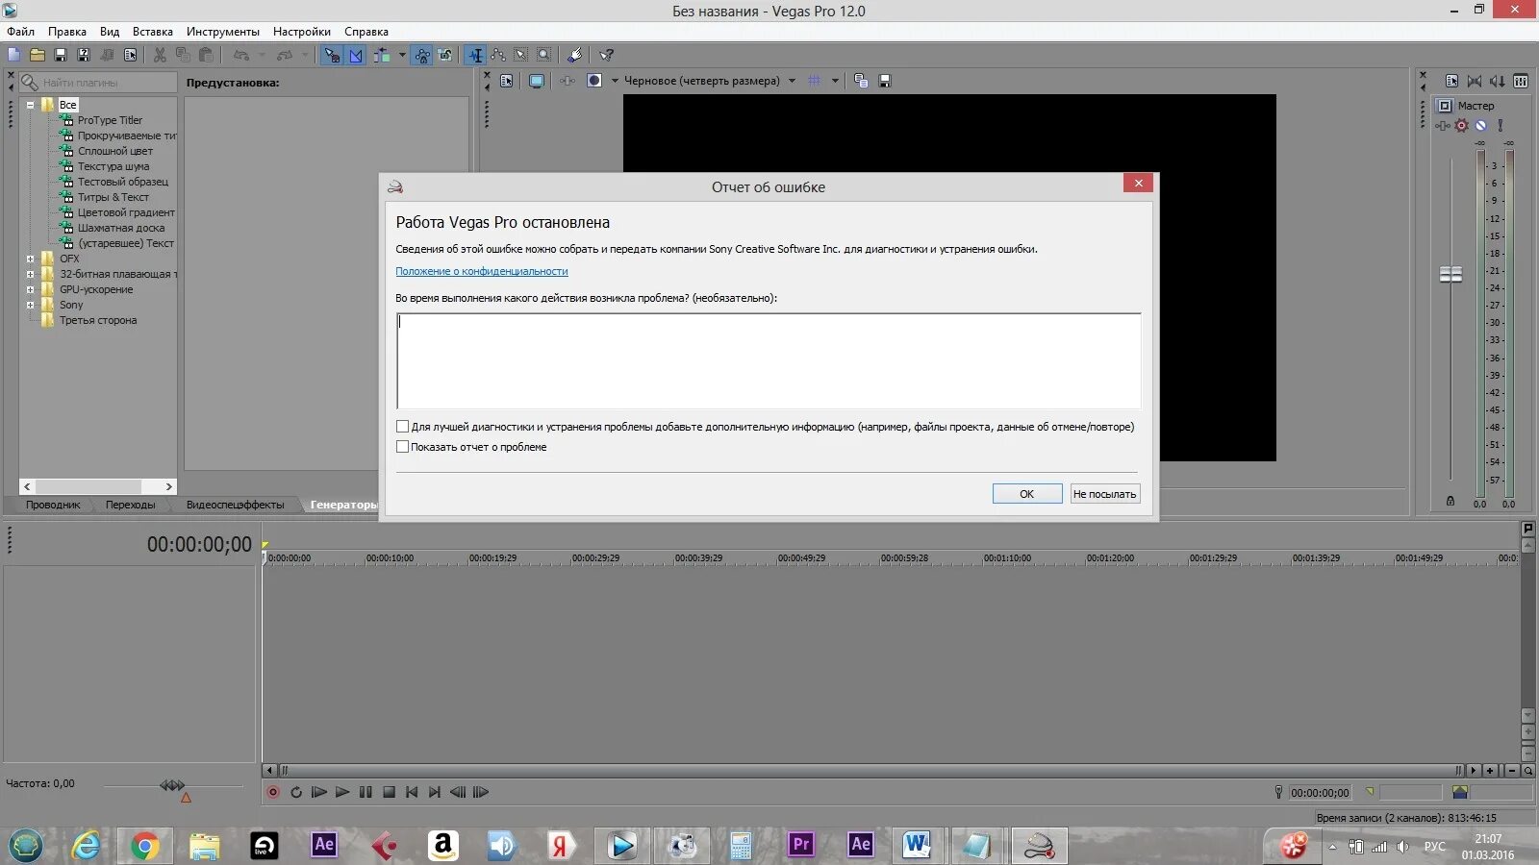Open Adobe Premiere Pro from the taskbar
Image resolution: width=1539 pixels, height=865 pixels.
[800, 845]
